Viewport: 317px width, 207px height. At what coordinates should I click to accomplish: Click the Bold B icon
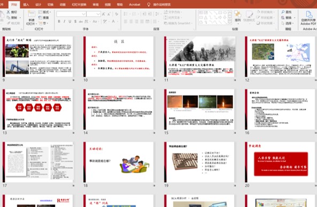[59, 21]
